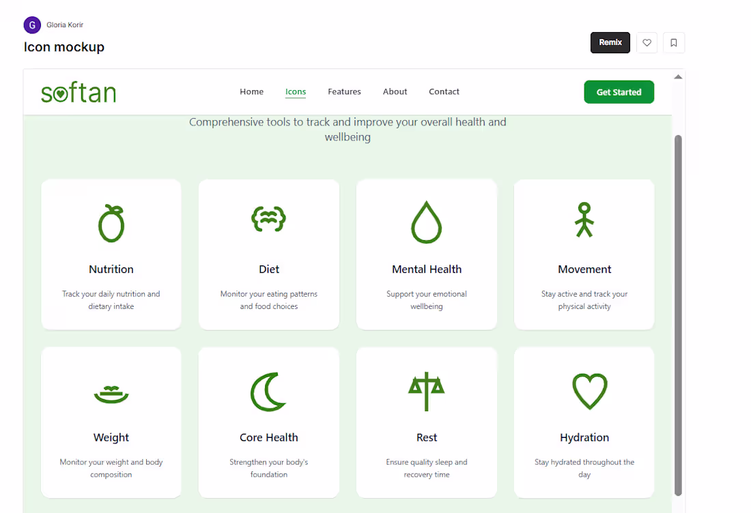Click "Track your daily nutrition and dietary intake" text
Viewport: 751px width, 513px height.
tap(111, 300)
